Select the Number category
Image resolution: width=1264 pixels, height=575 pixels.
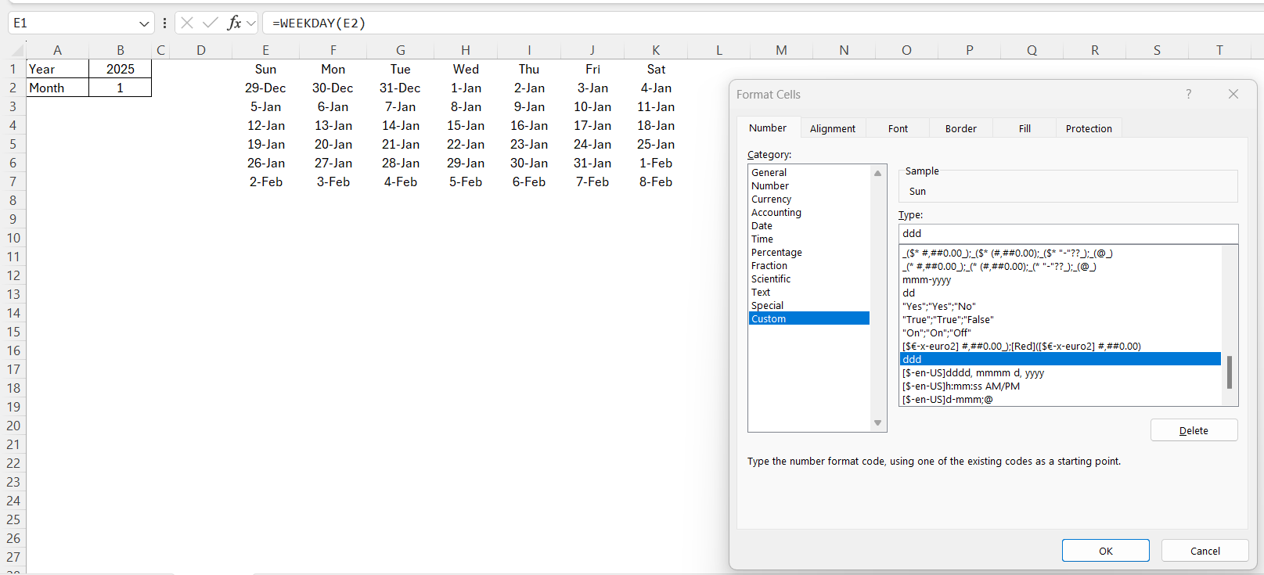coord(808,185)
